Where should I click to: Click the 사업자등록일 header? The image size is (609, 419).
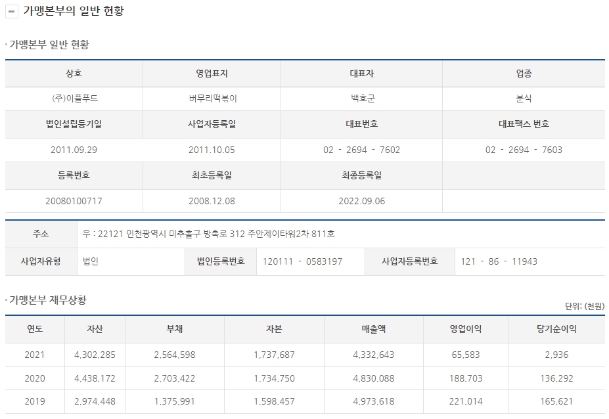click(212, 124)
